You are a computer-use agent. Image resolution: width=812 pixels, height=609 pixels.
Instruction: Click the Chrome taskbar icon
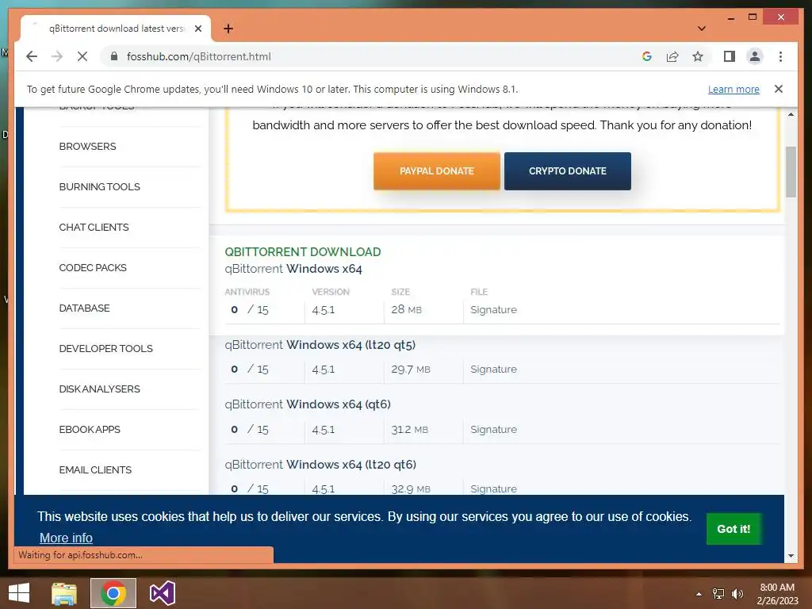(x=113, y=593)
